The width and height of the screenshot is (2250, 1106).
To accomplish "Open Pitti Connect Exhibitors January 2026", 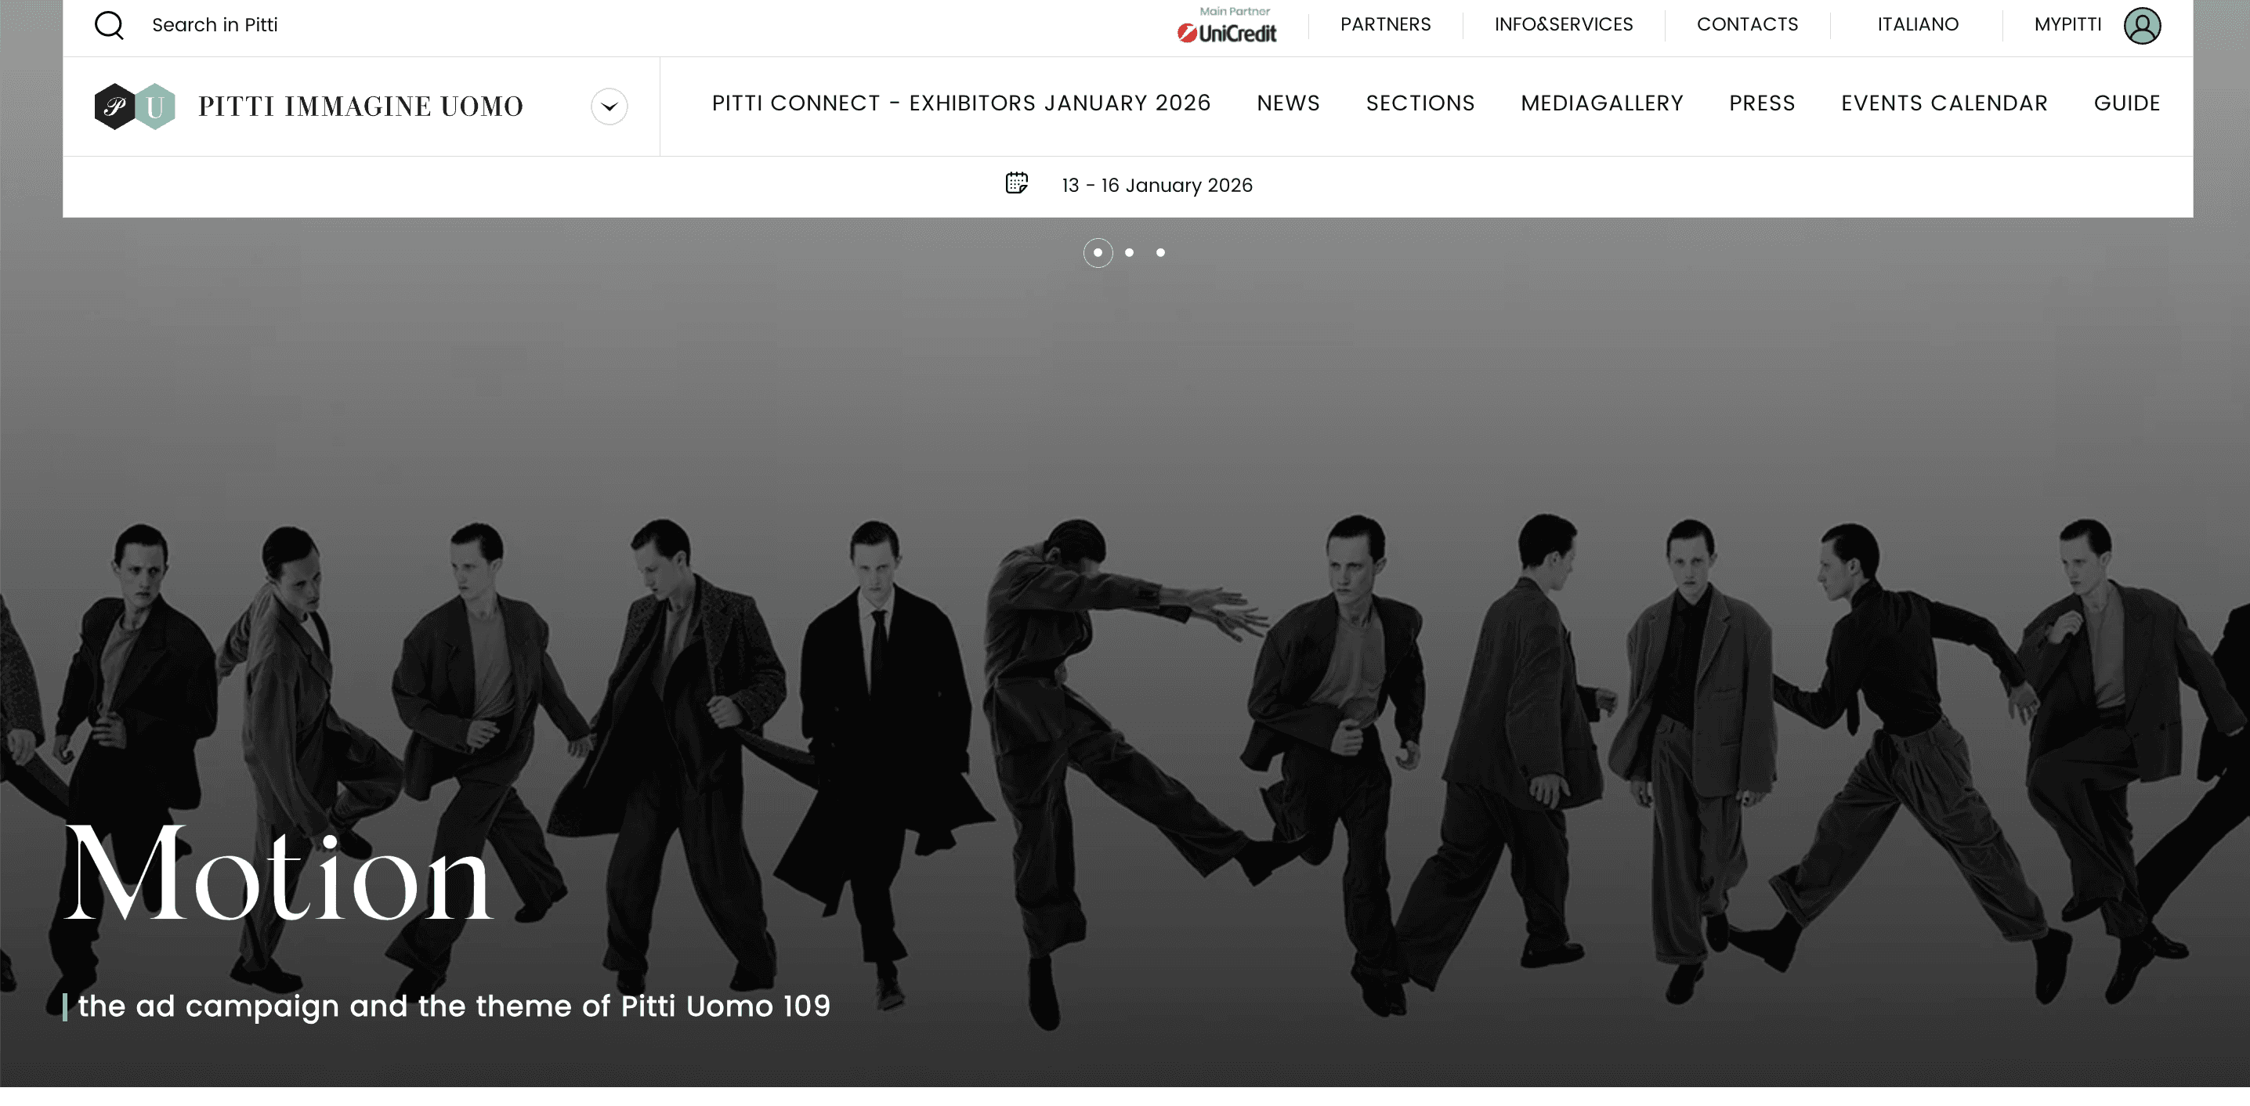I will 960,103.
